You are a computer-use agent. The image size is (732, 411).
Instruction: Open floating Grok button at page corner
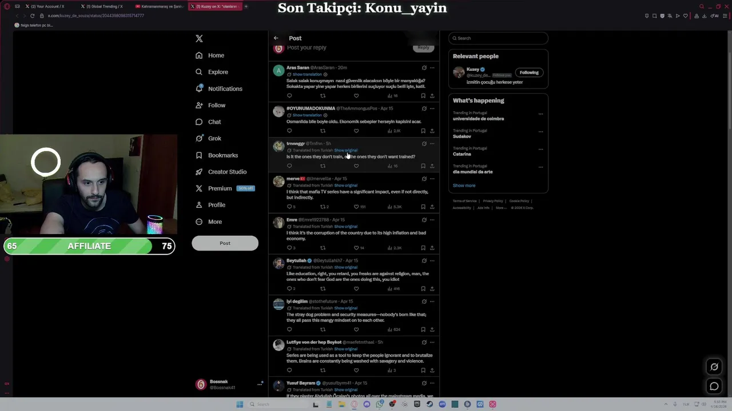click(x=714, y=367)
